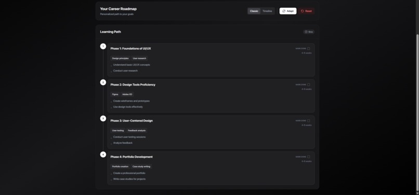Image resolution: width=419 pixels, height=195 pixels.
Task: Click the Phase 1: Foundations of UI/UX title
Action: point(130,49)
